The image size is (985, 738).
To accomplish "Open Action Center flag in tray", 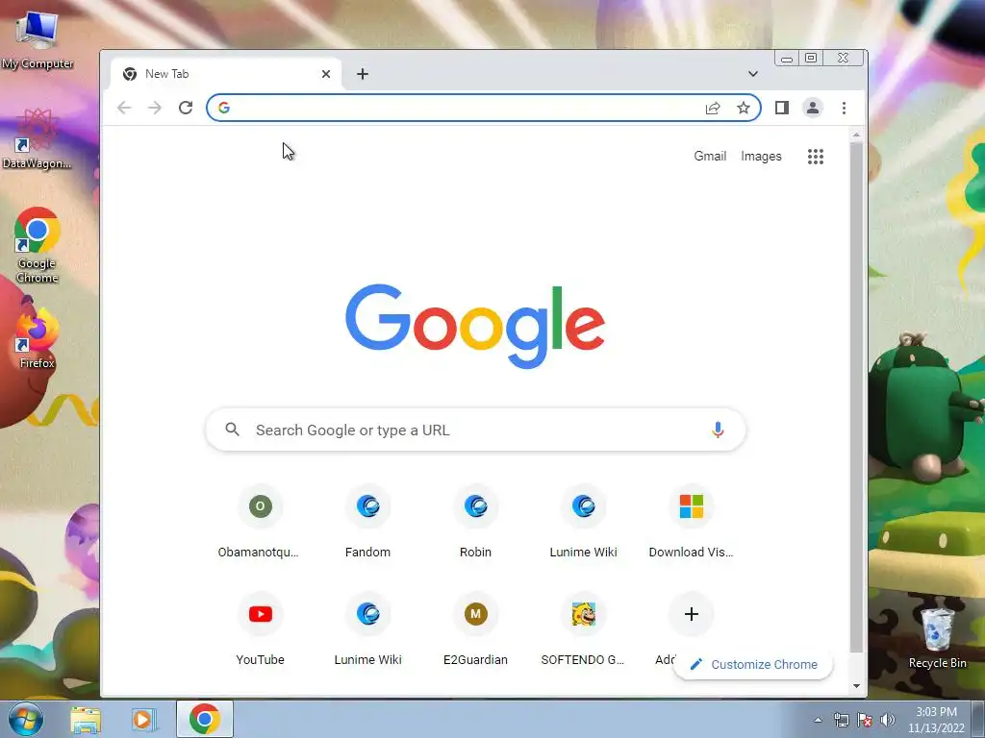I will click(865, 720).
